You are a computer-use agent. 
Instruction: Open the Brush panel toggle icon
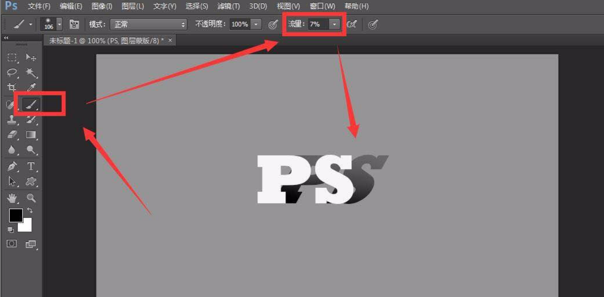(x=74, y=24)
